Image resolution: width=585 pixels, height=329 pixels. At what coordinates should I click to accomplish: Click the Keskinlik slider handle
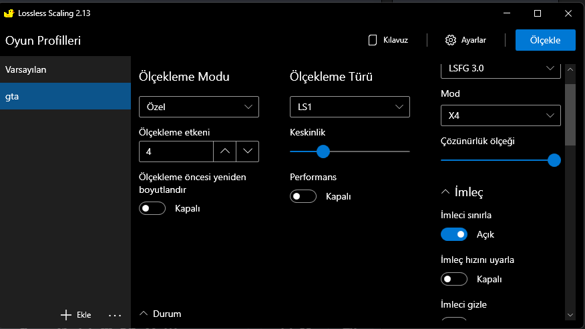[x=323, y=151]
